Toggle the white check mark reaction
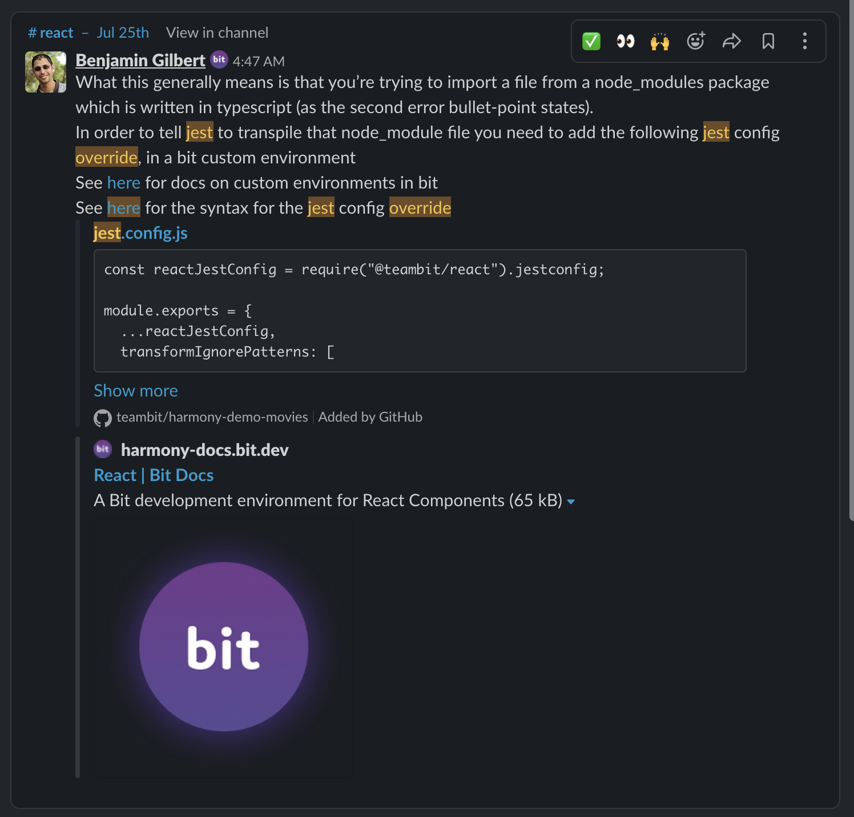This screenshot has height=817, width=854. tap(591, 41)
